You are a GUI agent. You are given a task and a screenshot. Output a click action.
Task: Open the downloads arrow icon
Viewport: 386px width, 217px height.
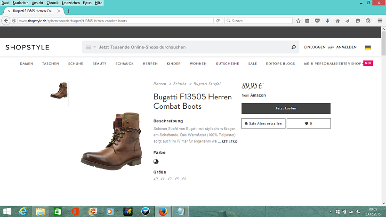328,21
